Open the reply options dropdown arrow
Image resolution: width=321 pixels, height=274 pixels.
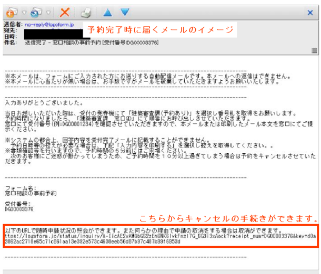[x=24, y=13]
